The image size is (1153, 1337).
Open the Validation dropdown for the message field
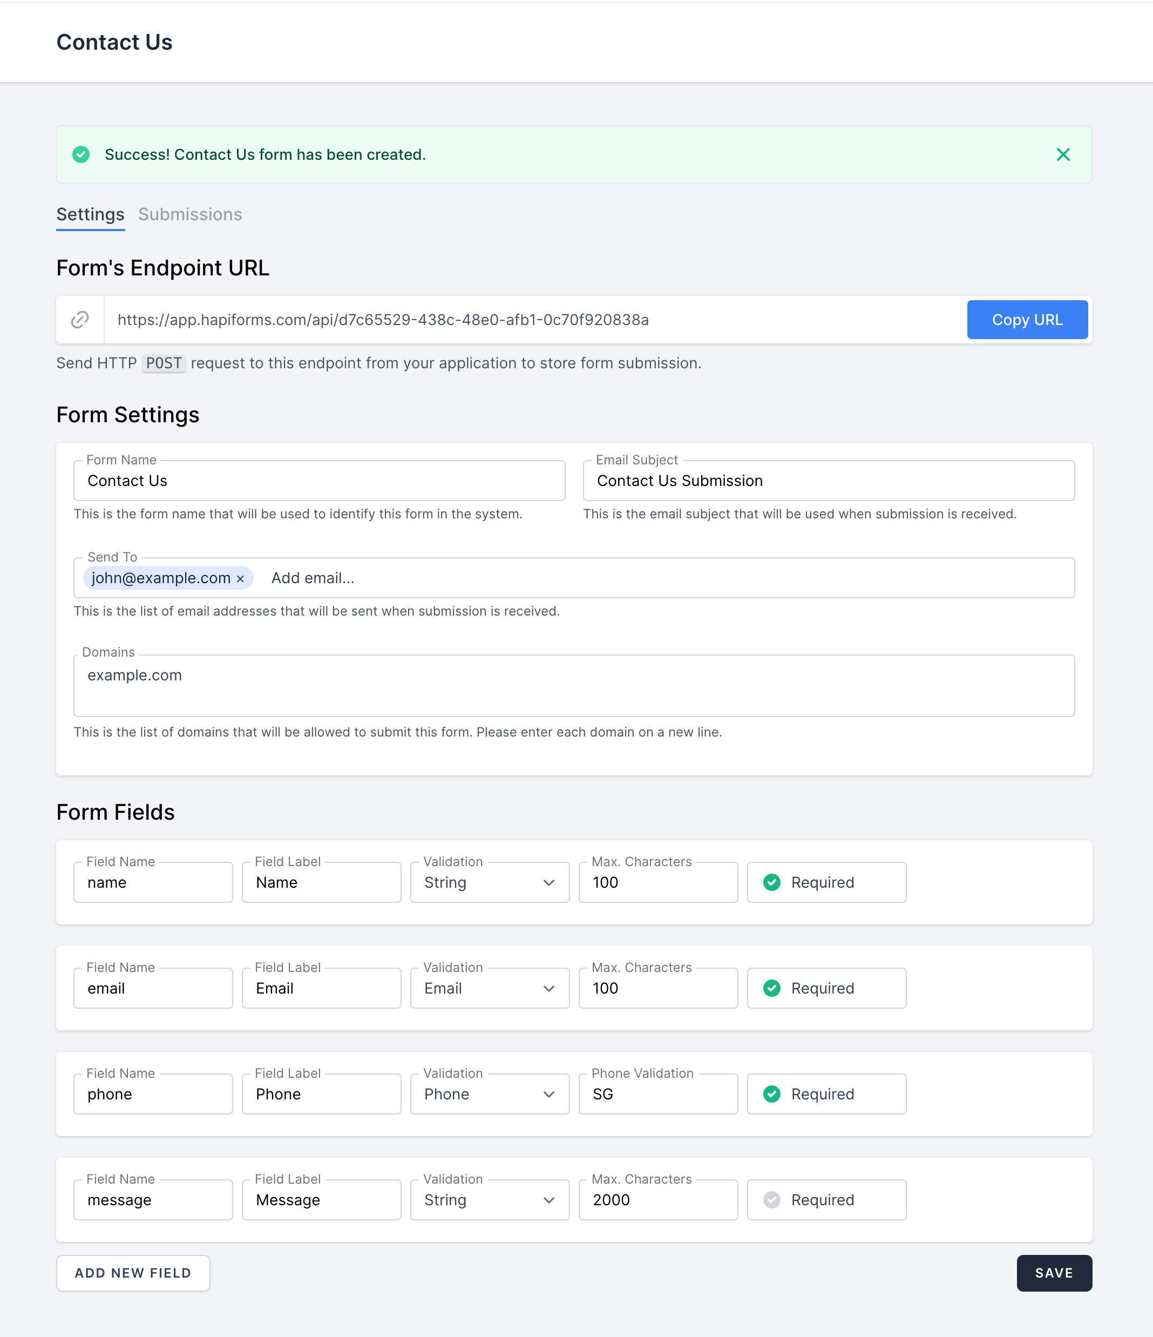(489, 1199)
